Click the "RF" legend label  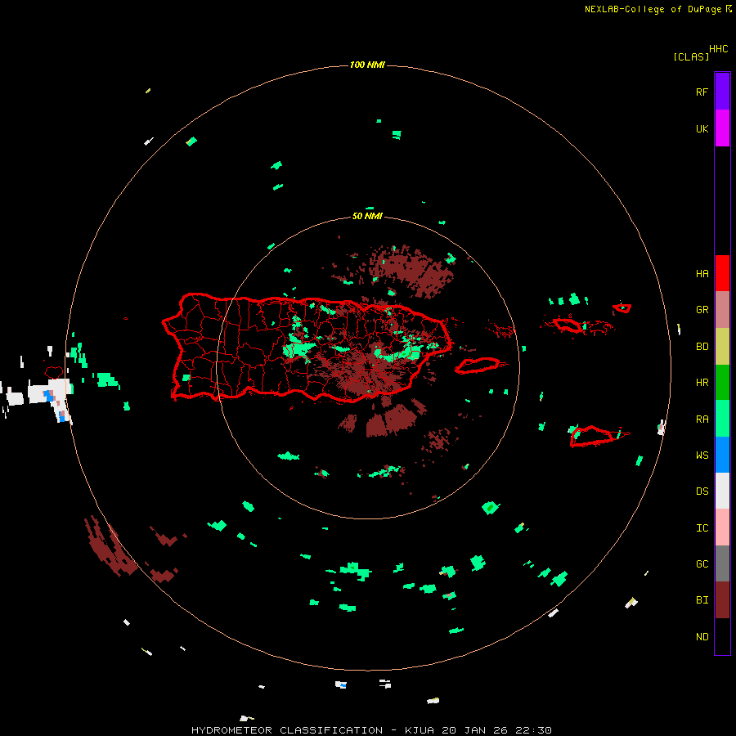coord(702,92)
